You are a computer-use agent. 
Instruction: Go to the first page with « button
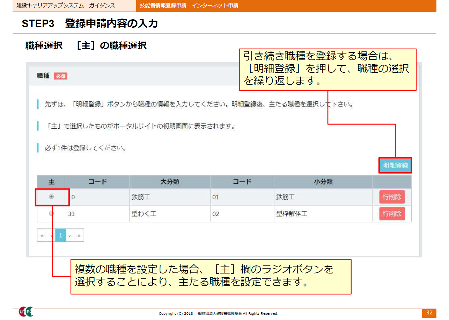42,236
